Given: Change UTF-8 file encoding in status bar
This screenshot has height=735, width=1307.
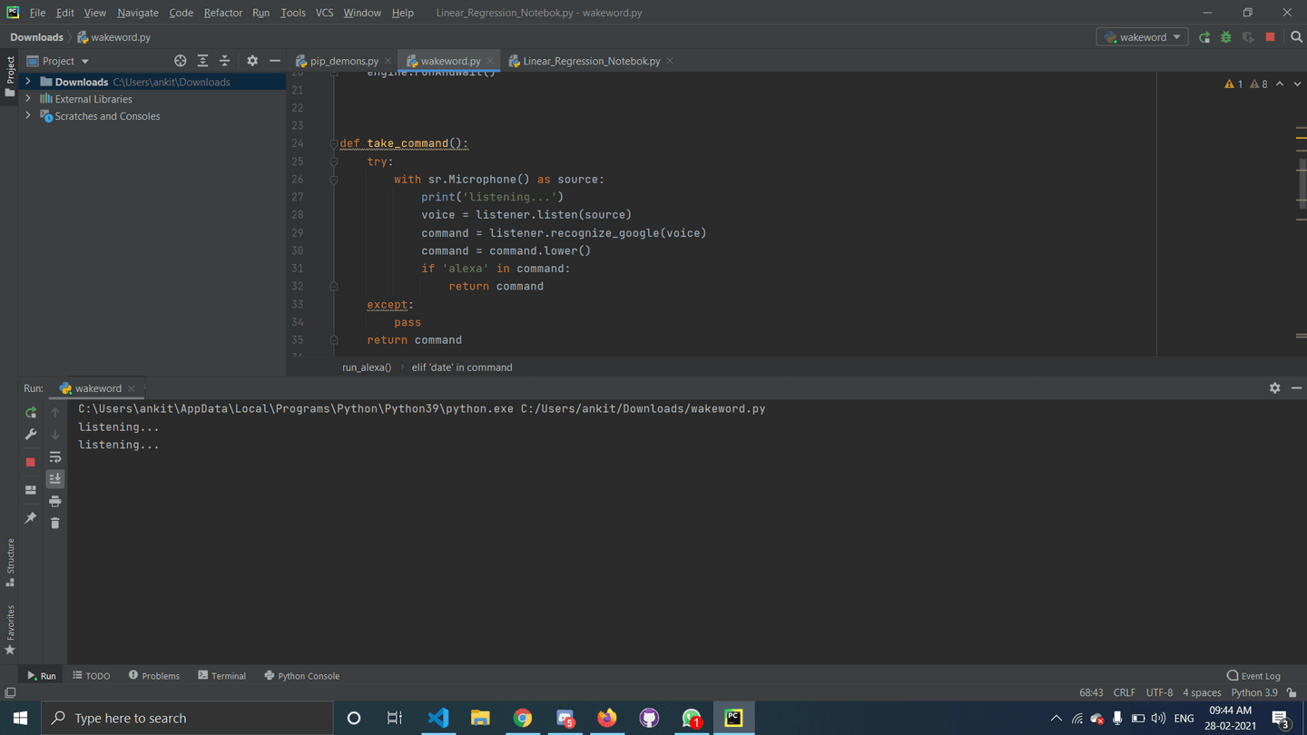Looking at the screenshot, I should pos(1159,692).
